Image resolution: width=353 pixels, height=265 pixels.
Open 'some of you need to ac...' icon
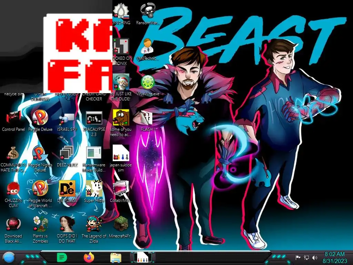click(x=121, y=117)
